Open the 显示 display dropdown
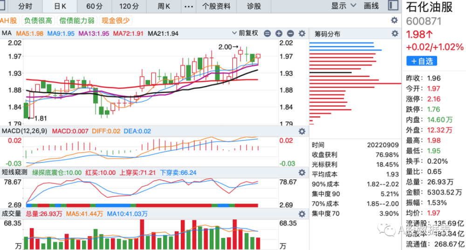Viewport: 466px width, 250px height. point(343,6)
